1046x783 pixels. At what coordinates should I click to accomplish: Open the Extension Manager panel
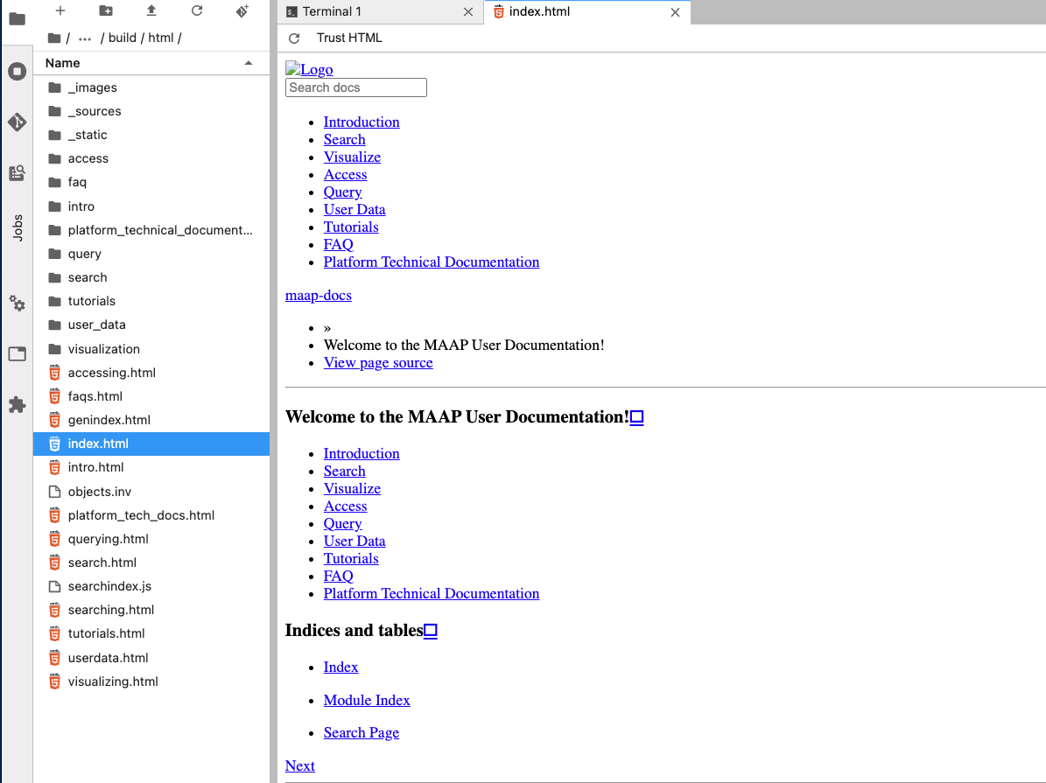pos(18,404)
